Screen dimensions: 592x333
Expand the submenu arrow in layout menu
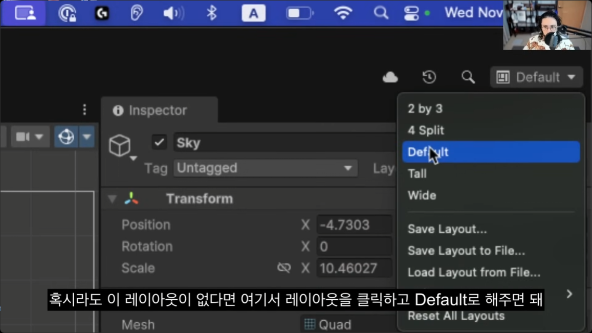click(x=569, y=294)
